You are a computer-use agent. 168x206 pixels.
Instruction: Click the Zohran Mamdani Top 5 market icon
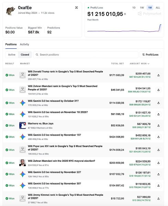23,90
